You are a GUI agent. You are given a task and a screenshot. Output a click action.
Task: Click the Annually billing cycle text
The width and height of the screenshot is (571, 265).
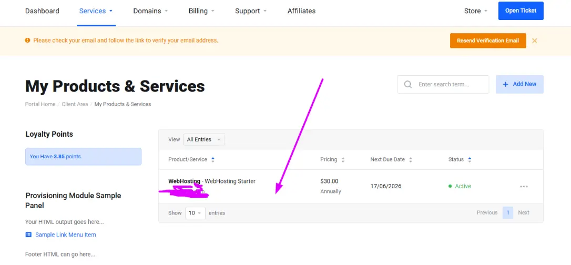[331, 191]
